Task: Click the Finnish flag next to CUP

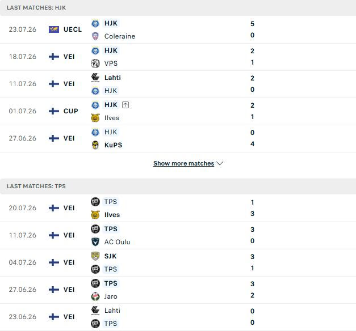Action: [54, 111]
